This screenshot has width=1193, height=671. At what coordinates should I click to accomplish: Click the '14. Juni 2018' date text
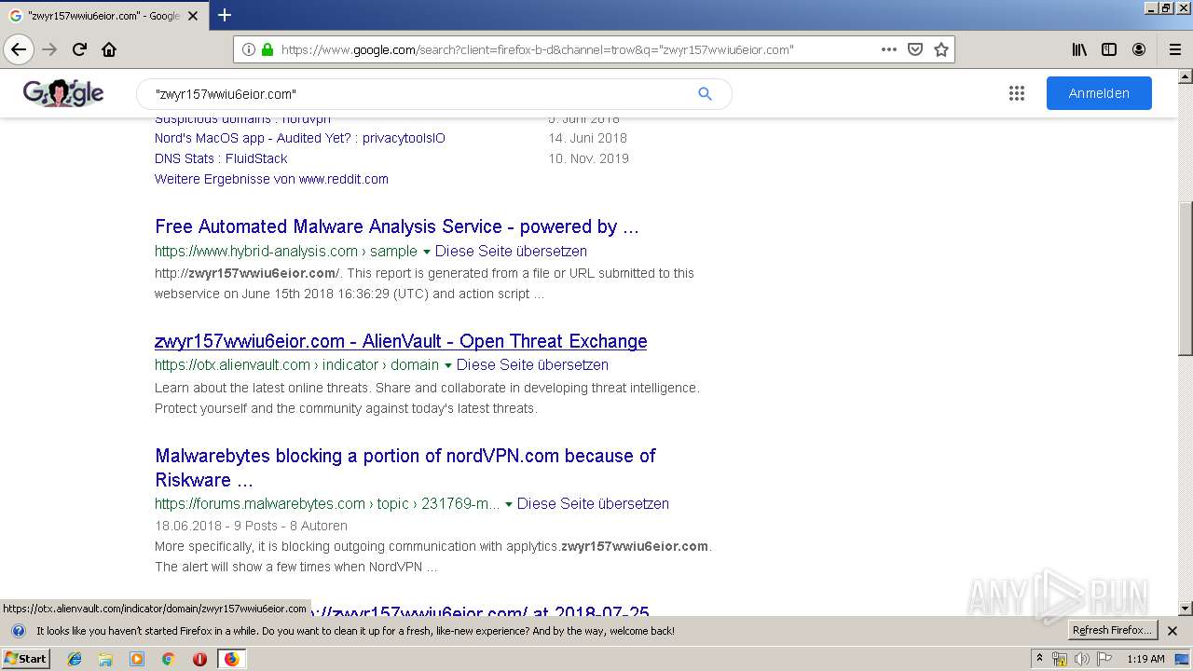(587, 138)
